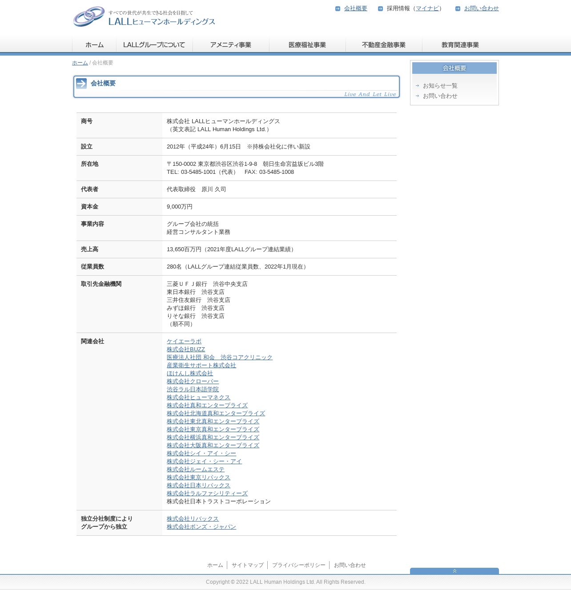
Task: Go to 教育関連事業 navigation item
Action: [x=460, y=45]
